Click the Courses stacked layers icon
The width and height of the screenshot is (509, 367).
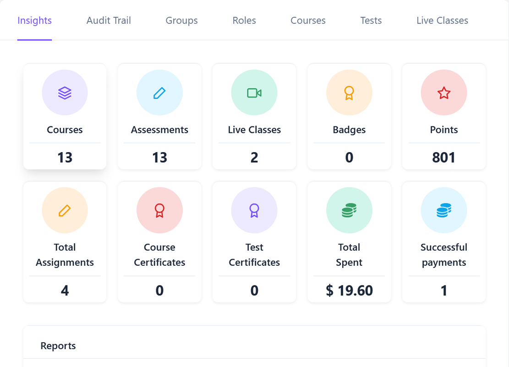click(x=65, y=93)
